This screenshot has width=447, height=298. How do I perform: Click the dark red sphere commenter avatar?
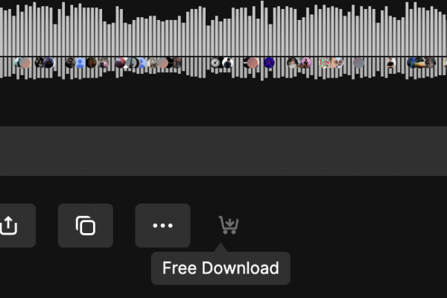coord(120,63)
